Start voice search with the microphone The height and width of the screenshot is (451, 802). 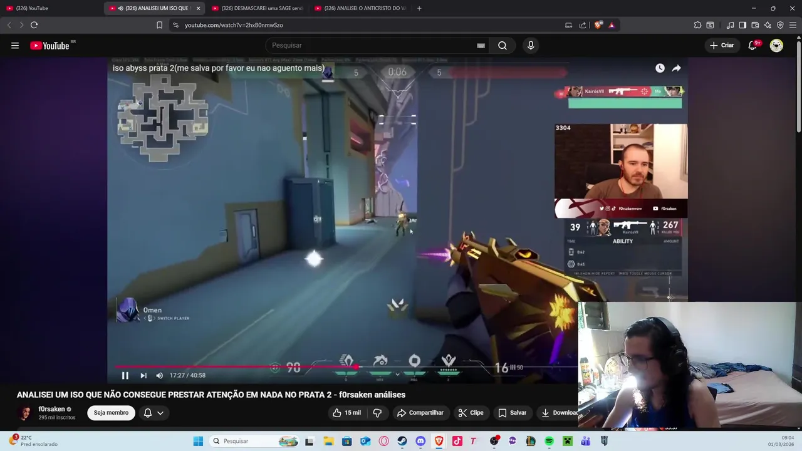pyautogui.click(x=531, y=45)
